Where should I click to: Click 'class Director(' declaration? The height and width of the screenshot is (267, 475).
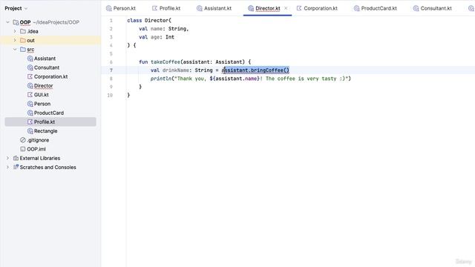pos(149,20)
